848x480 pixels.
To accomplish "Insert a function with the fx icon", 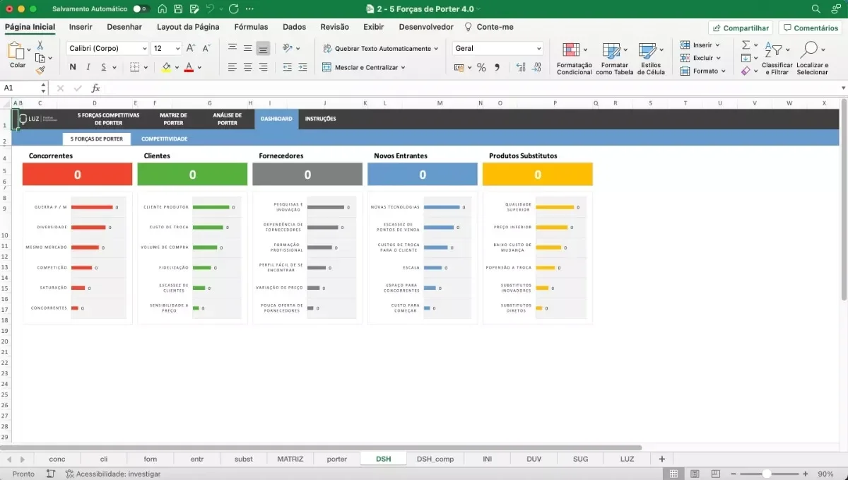I will tap(96, 88).
